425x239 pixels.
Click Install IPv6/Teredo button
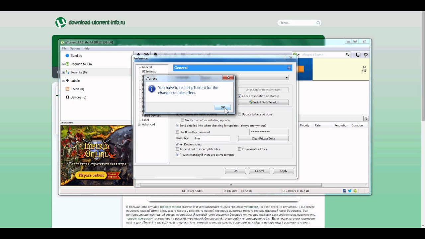(x=263, y=102)
